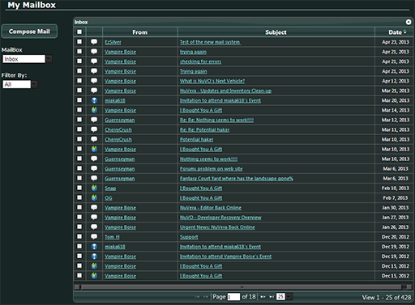
Task: Open sender link Tom H
Action: (x=112, y=237)
